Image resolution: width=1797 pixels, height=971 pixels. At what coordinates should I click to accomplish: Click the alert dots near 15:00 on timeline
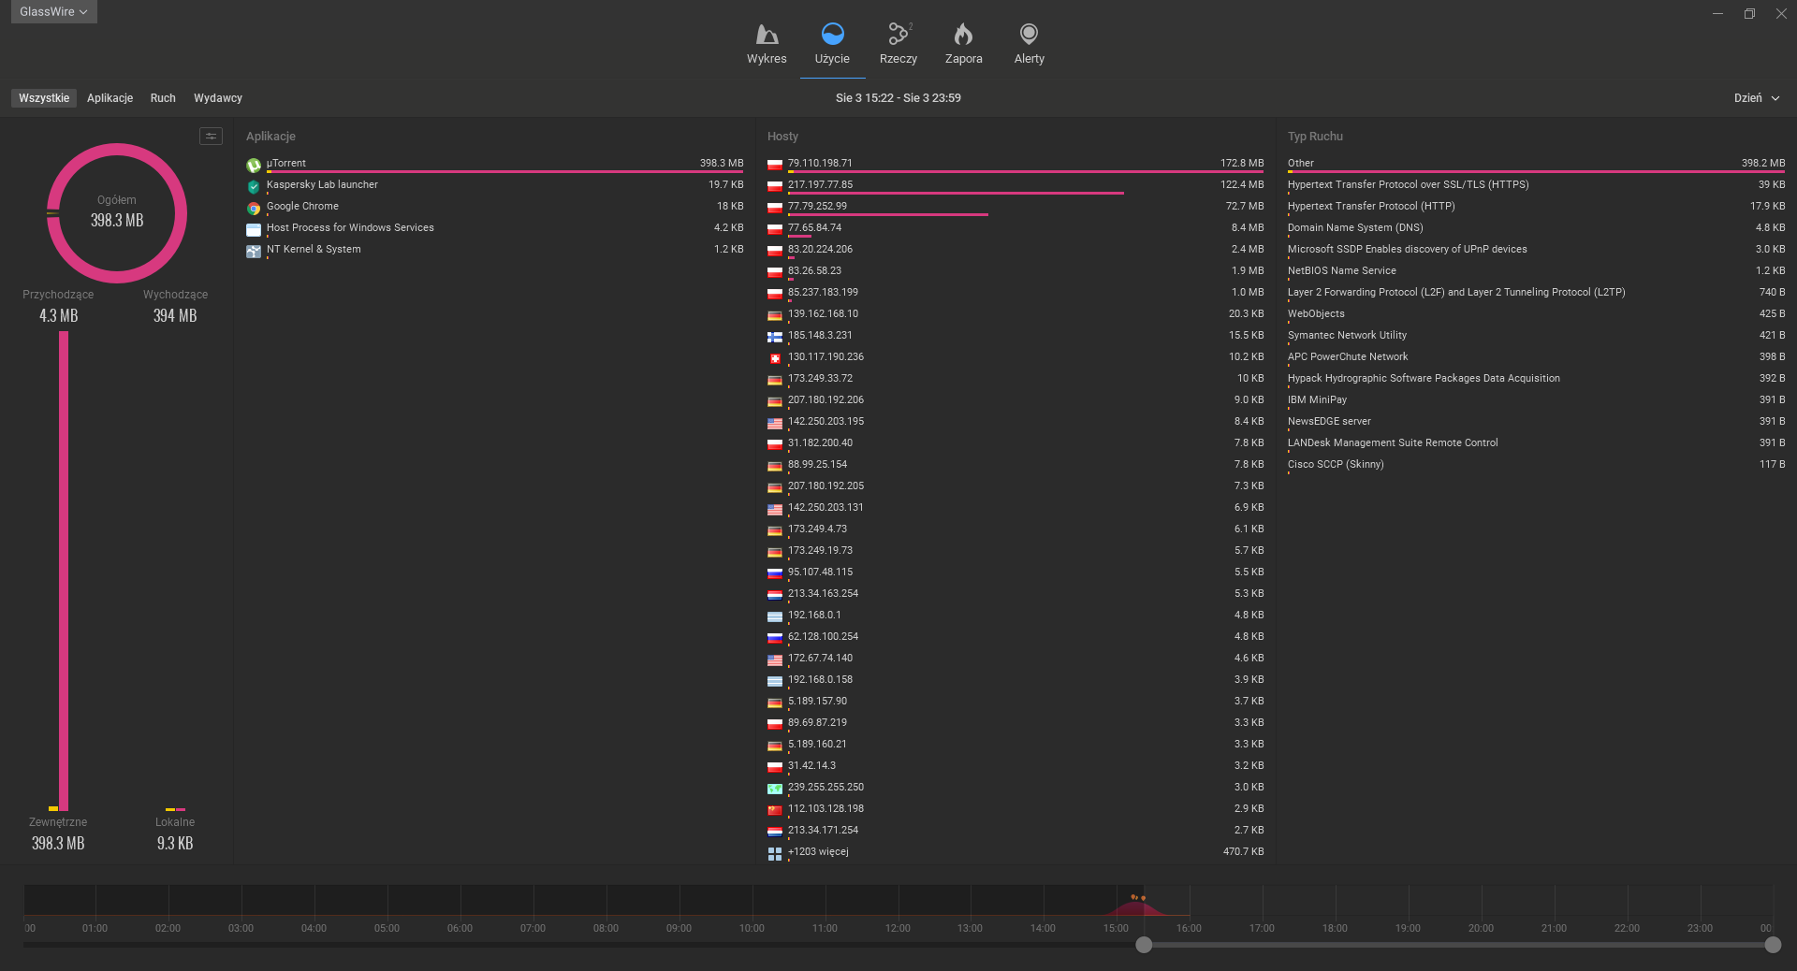pos(1138,898)
